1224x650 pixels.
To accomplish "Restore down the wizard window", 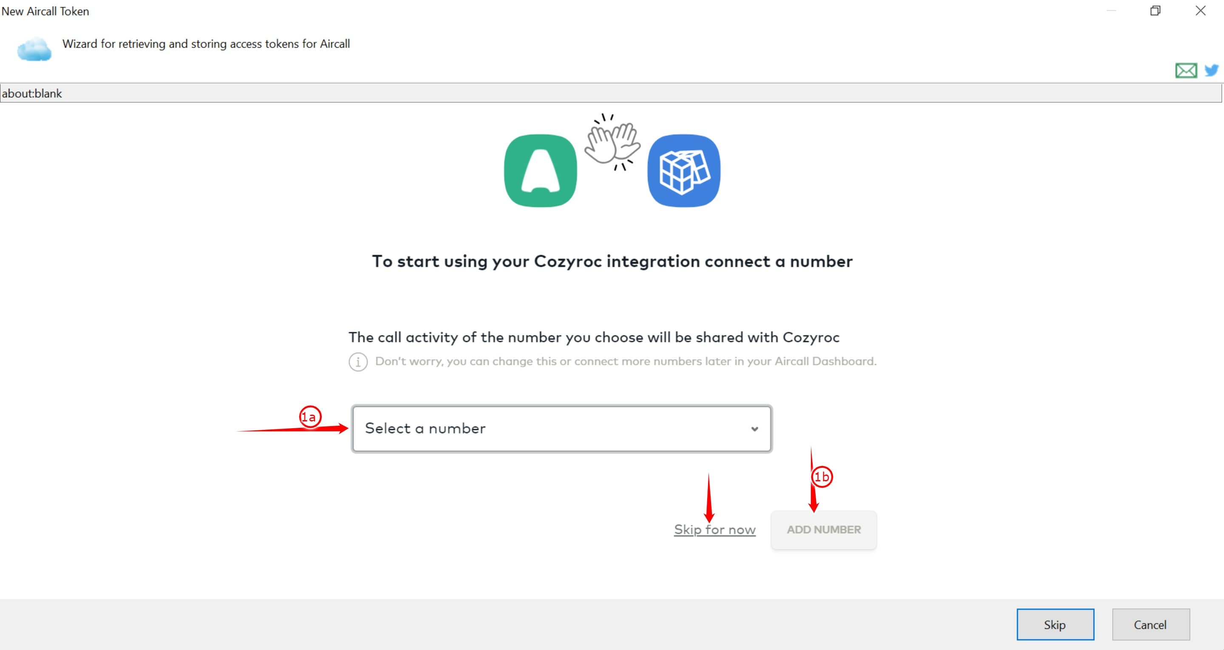I will click(x=1156, y=11).
